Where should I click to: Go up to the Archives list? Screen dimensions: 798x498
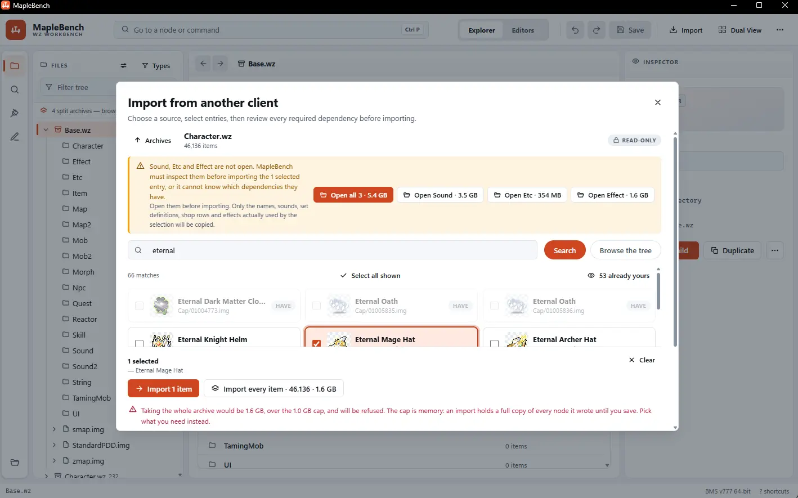pyautogui.click(x=153, y=140)
